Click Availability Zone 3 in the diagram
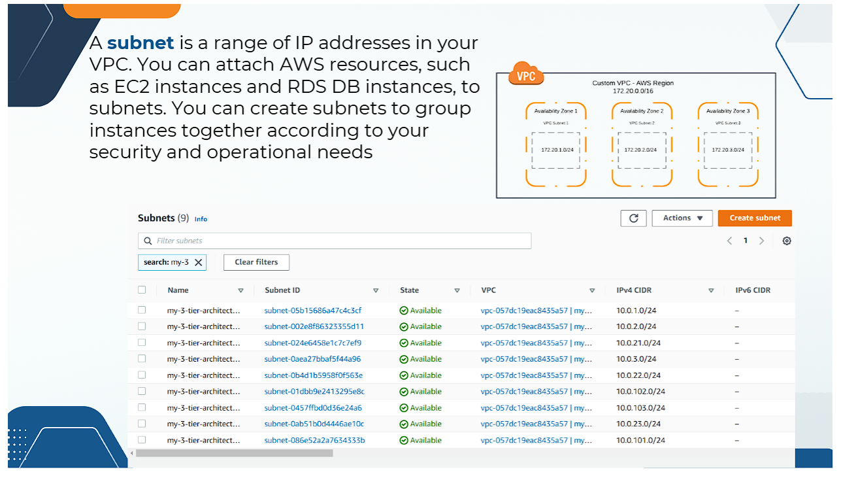This screenshot has width=841, height=480. pos(728,111)
